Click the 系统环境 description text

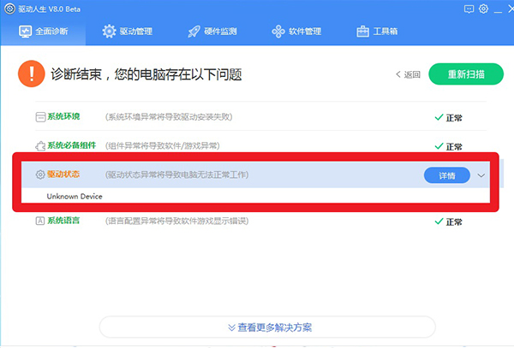click(x=169, y=117)
